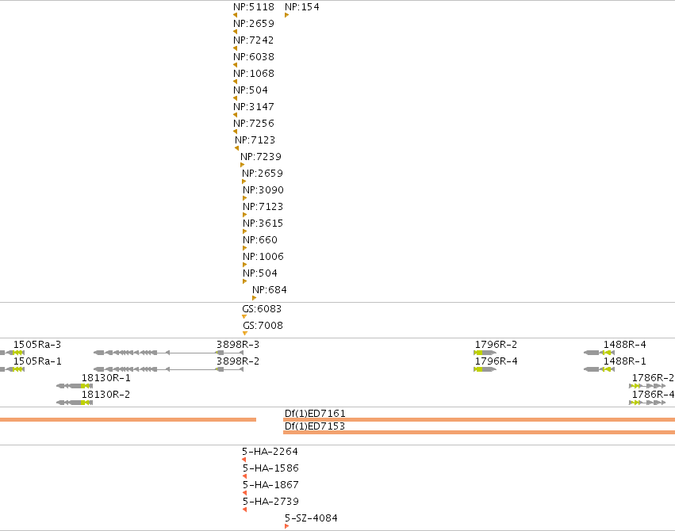Viewport: 675px width, 531px height.
Task: Click the 1786R-4 transcript glyph
Action: click(x=647, y=403)
